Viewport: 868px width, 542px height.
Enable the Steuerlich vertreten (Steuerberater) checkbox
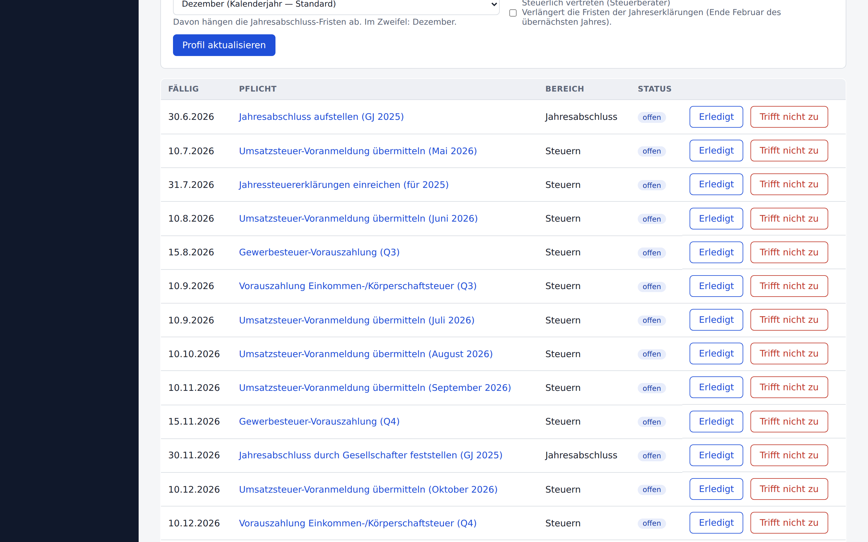point(513,13)
